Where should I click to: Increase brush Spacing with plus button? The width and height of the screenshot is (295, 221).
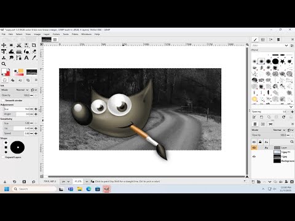(292, 112)
